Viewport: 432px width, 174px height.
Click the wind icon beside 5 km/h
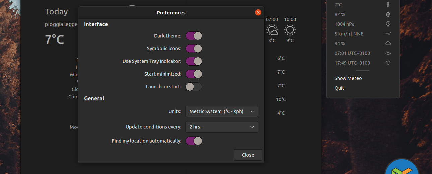point(388,34)
